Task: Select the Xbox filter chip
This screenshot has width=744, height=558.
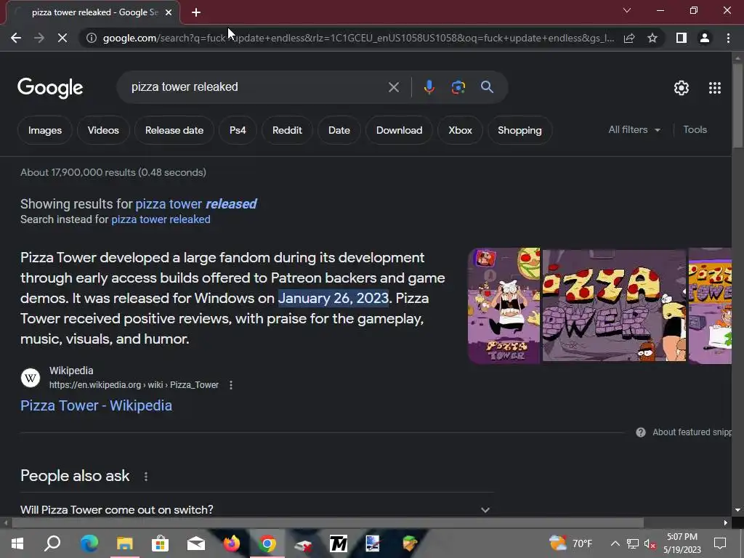Action: (460, 130)
